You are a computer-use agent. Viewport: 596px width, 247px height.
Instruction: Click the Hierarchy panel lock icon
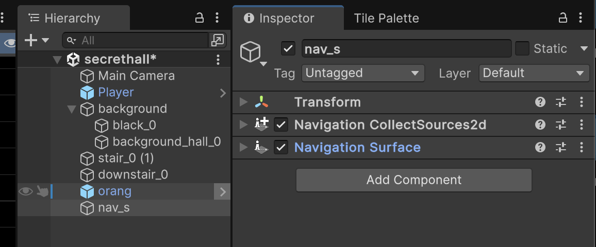pyautogui.click(x=199, y=18)
